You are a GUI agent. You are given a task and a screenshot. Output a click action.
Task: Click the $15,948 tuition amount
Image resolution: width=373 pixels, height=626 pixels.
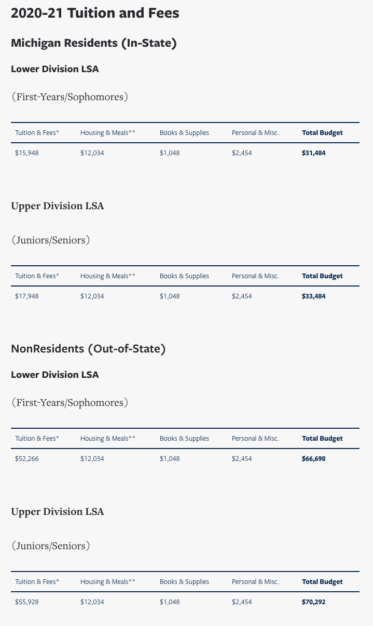27,153
